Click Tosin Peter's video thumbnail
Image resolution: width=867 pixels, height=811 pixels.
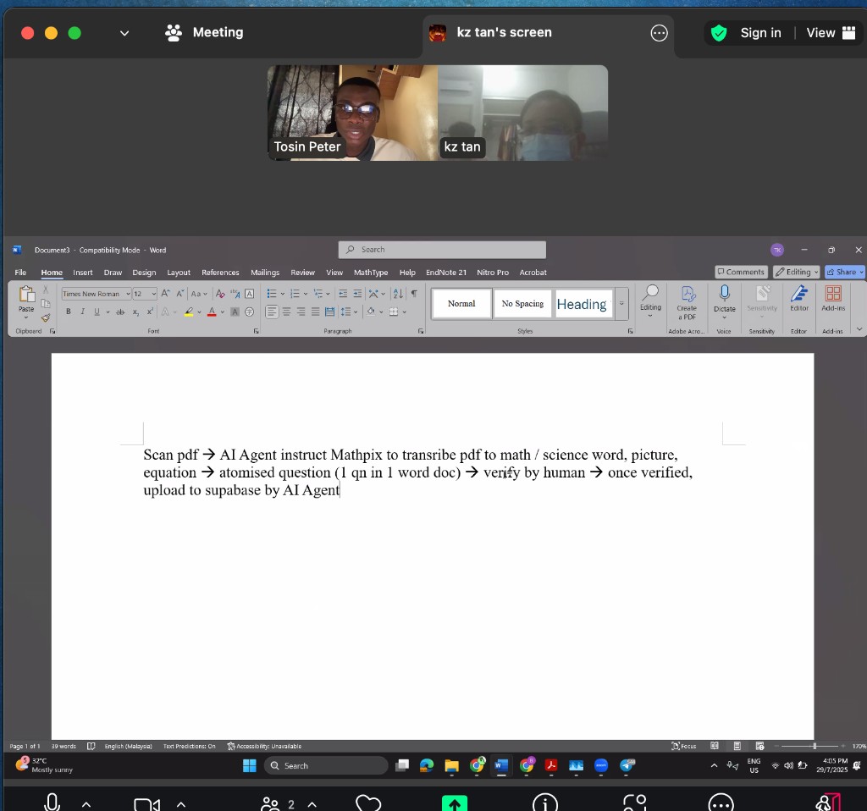tap(353, 113)
